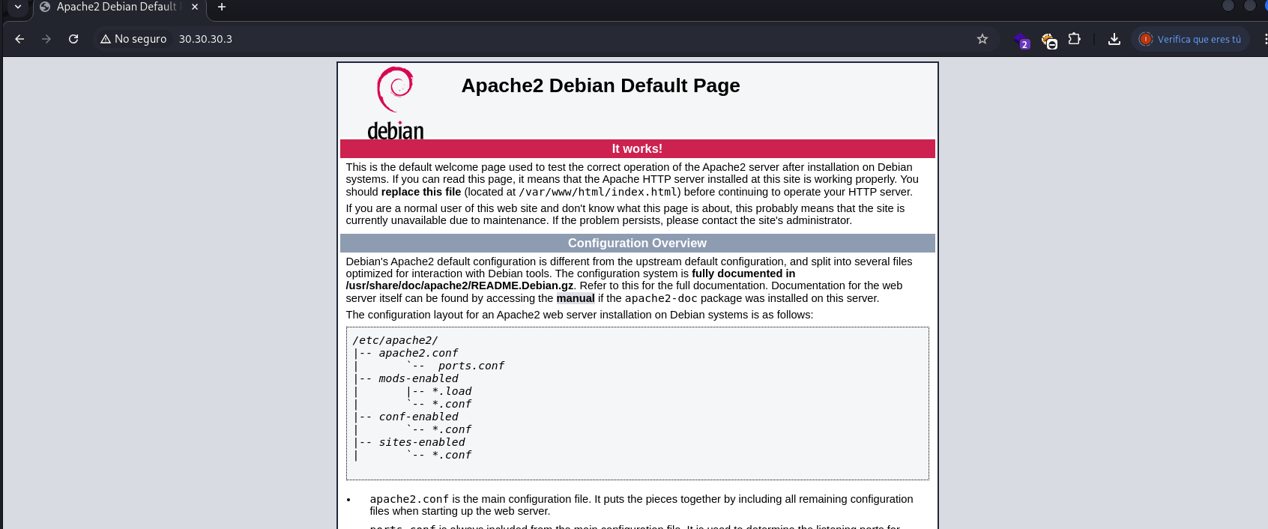Go back to the previous page

coord(19,39)
